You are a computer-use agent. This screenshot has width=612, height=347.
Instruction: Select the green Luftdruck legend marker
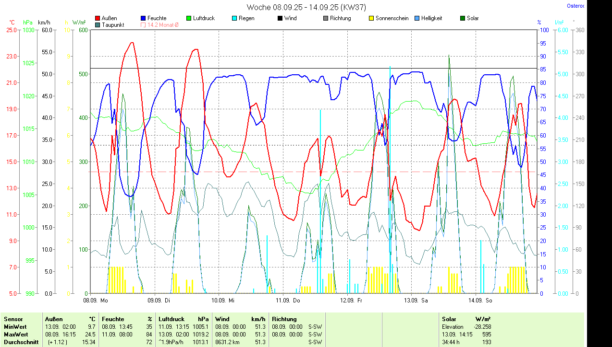point(189,18)
